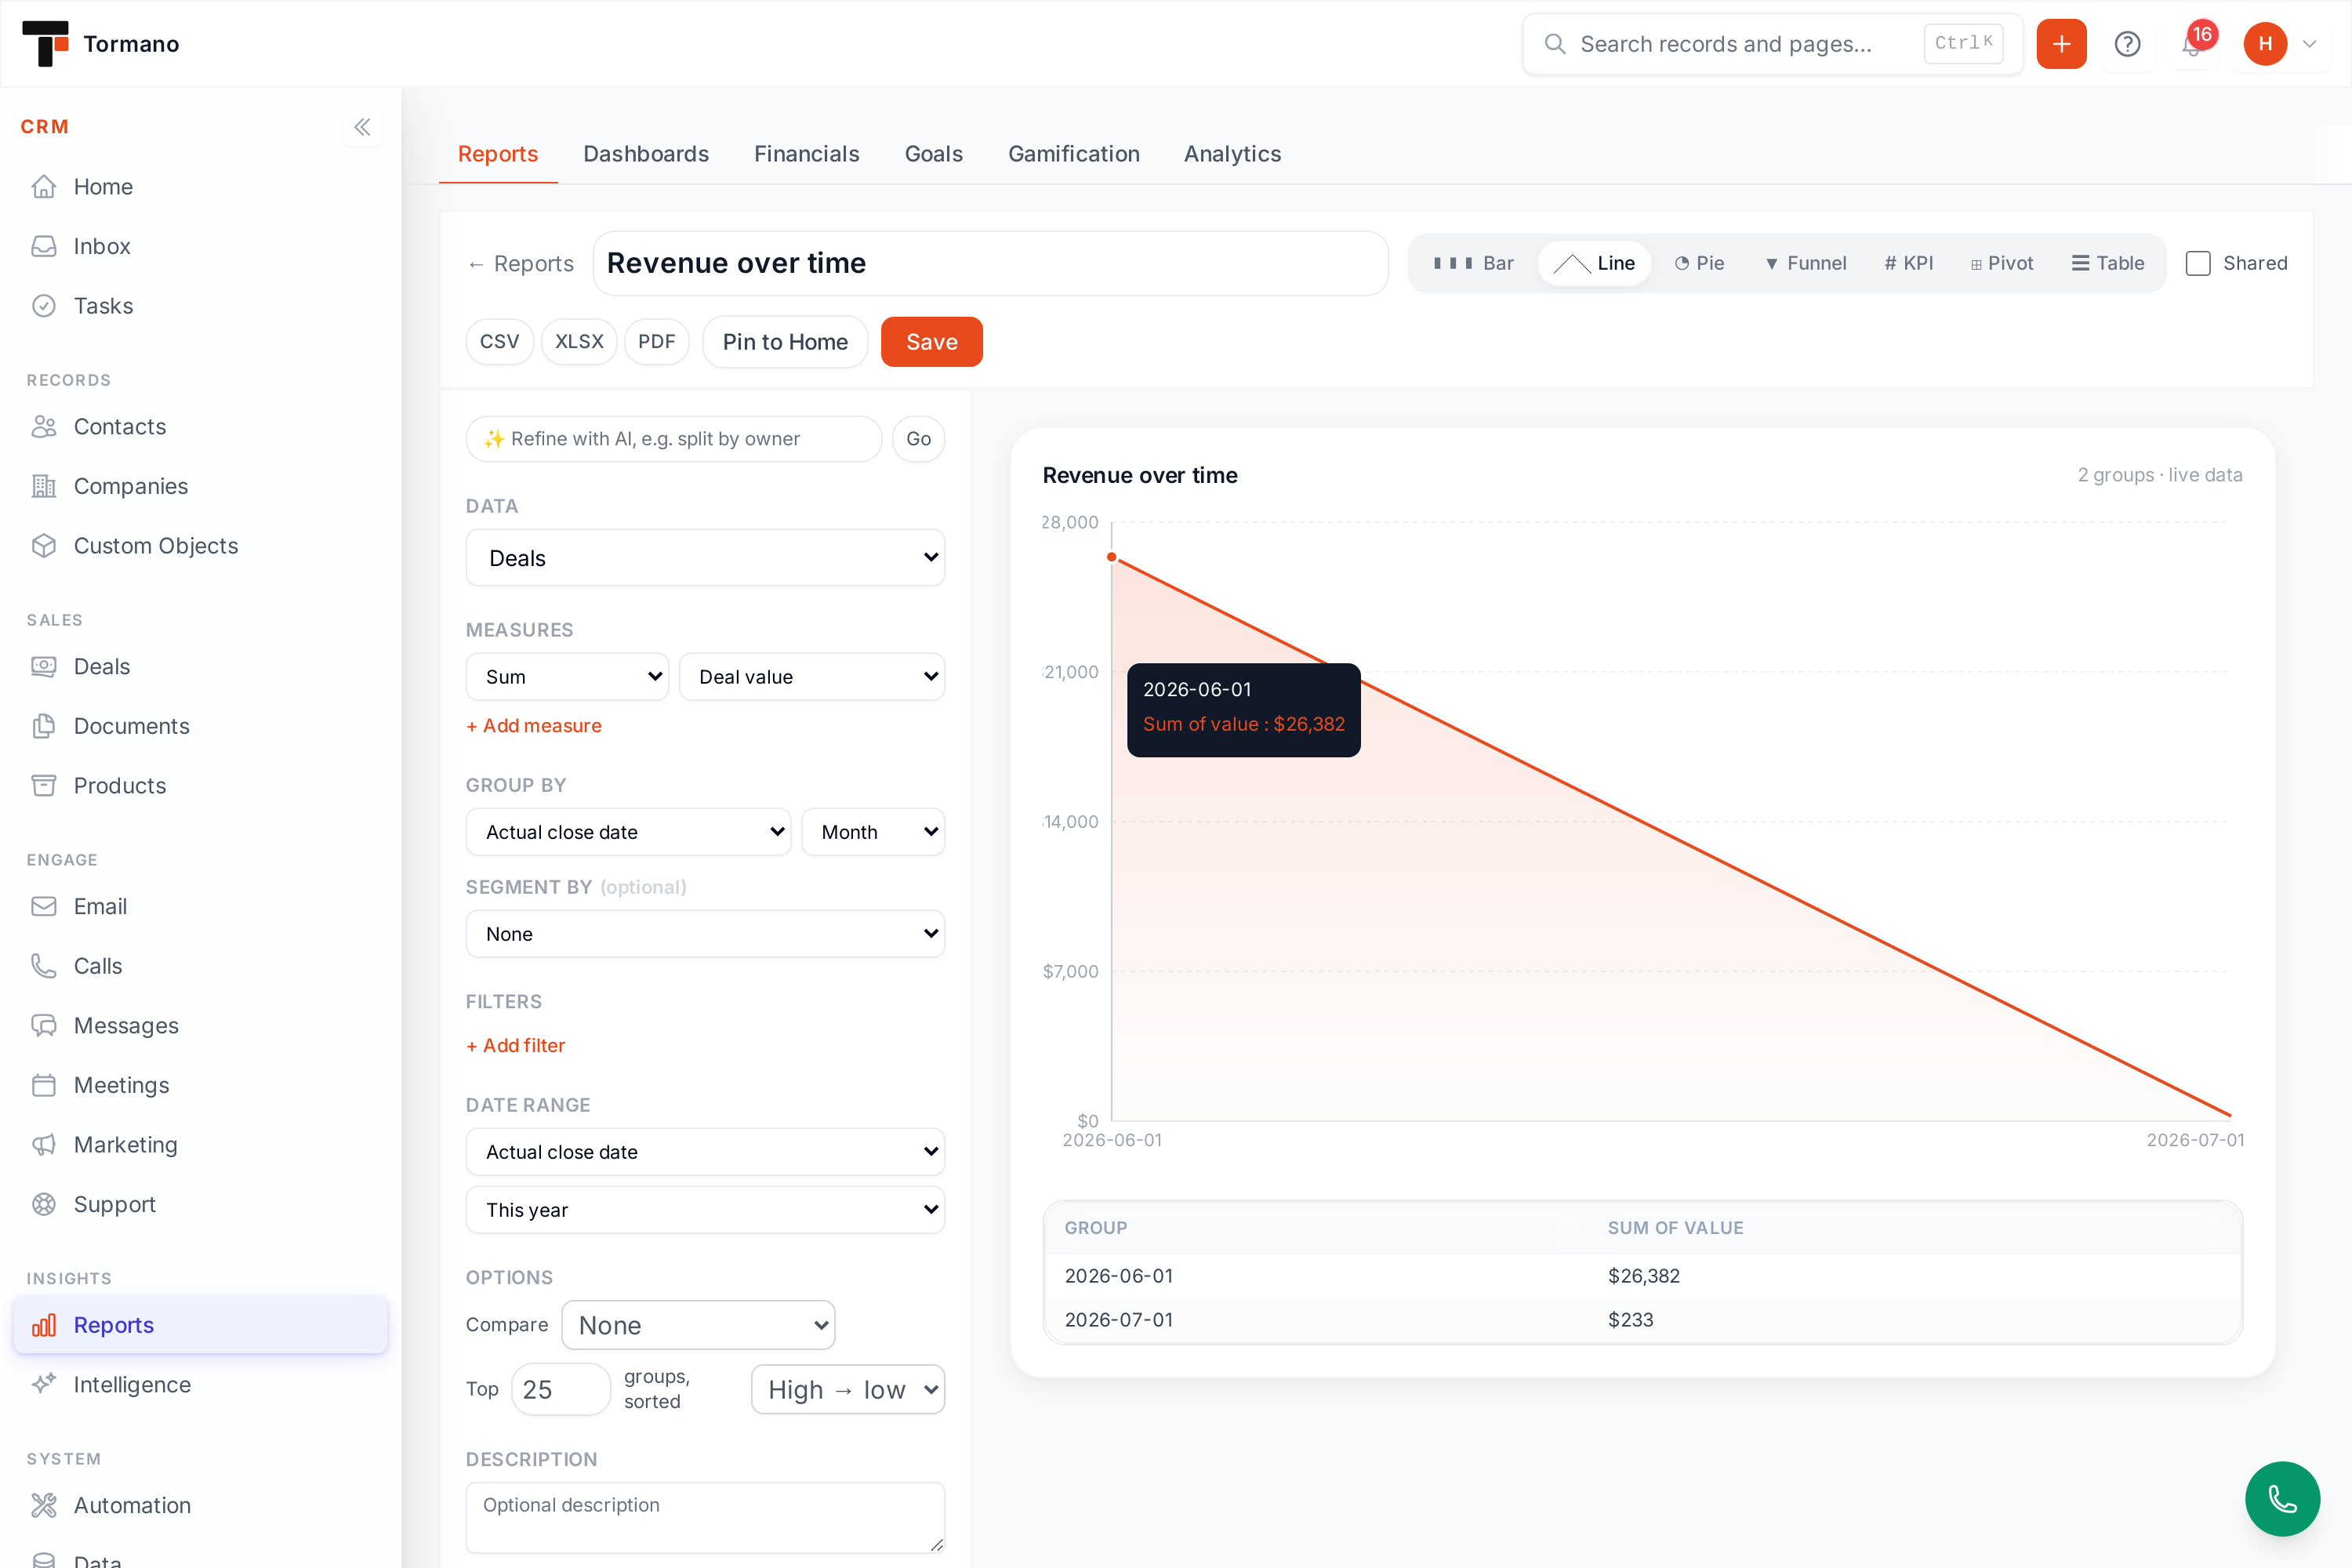Select the Line chart type
Screen dimensions: 2352x1568
tap(1594, 263)
